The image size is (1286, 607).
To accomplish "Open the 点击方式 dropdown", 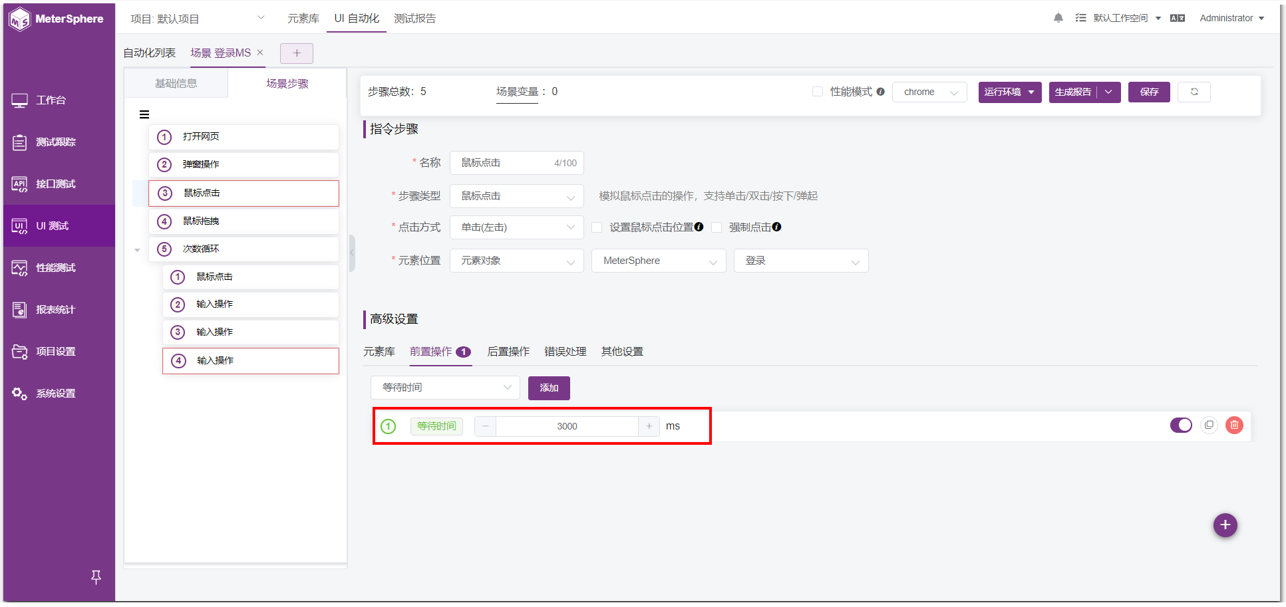I will coord(517,227).
